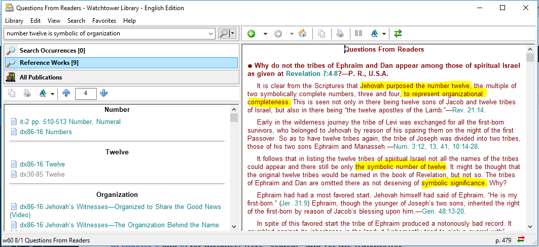Toggle the paragraph columns view icon
This screenshot has height=247, width=539.
(358, 33)
